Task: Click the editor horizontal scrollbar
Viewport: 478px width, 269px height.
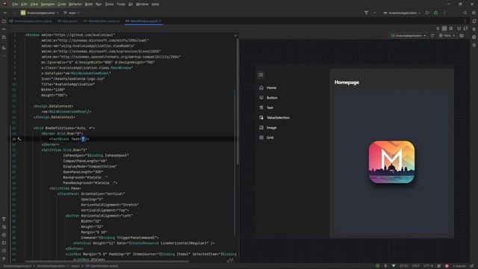Action: [x=107, y=262]
